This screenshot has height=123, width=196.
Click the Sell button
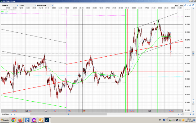(176, 5)
